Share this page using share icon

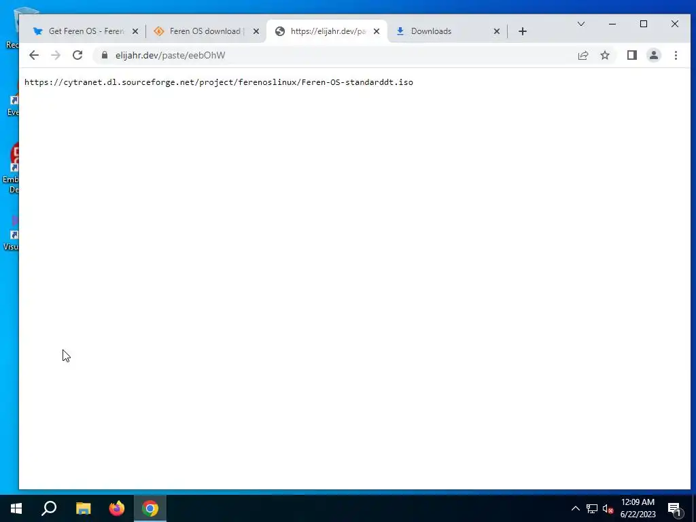point(582,55)
